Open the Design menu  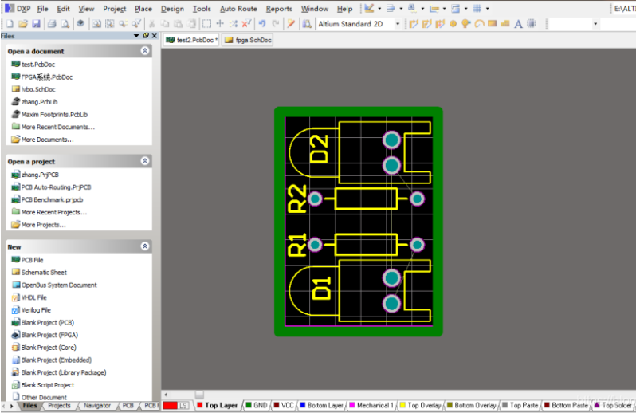click(x=172, y=9)
